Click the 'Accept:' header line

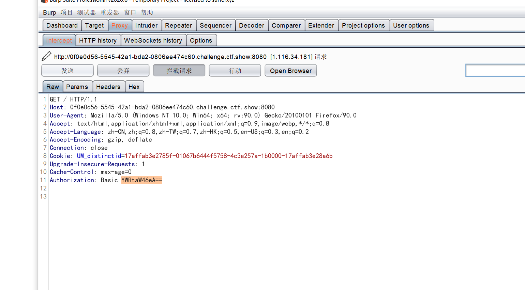[x=190, y=124]
